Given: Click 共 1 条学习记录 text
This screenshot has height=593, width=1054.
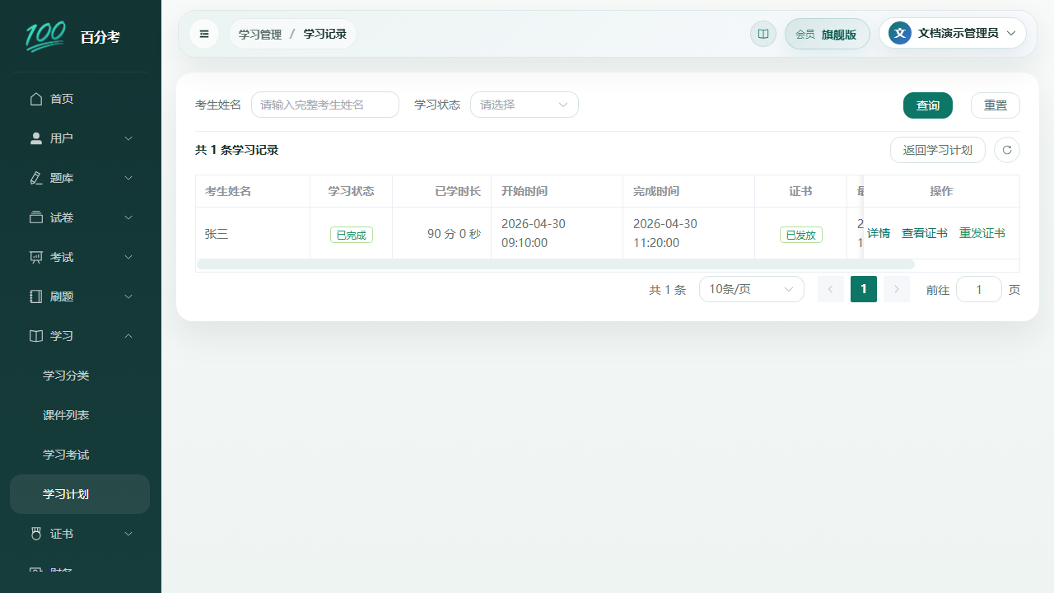Looking at the screenshot, I should pyautogui.click(x=237, y=150).
